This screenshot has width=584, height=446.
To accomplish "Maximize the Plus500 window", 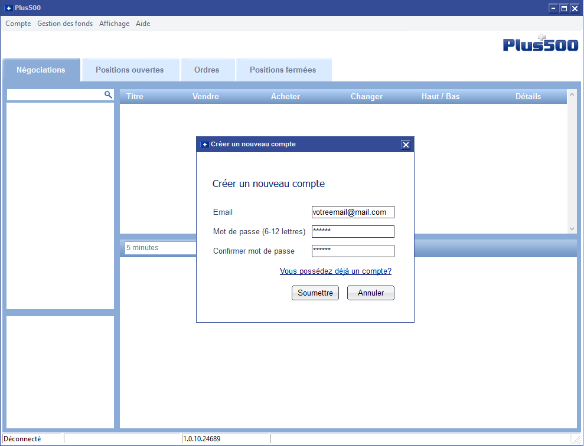I will (x=564, y=8).
